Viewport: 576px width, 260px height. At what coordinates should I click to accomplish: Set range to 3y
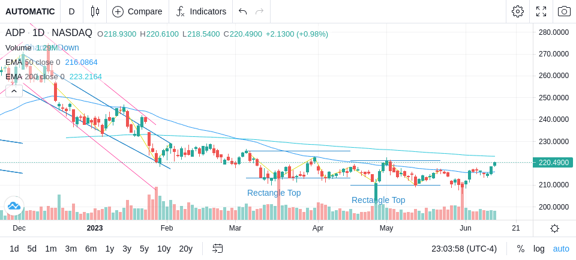[127, 249]
